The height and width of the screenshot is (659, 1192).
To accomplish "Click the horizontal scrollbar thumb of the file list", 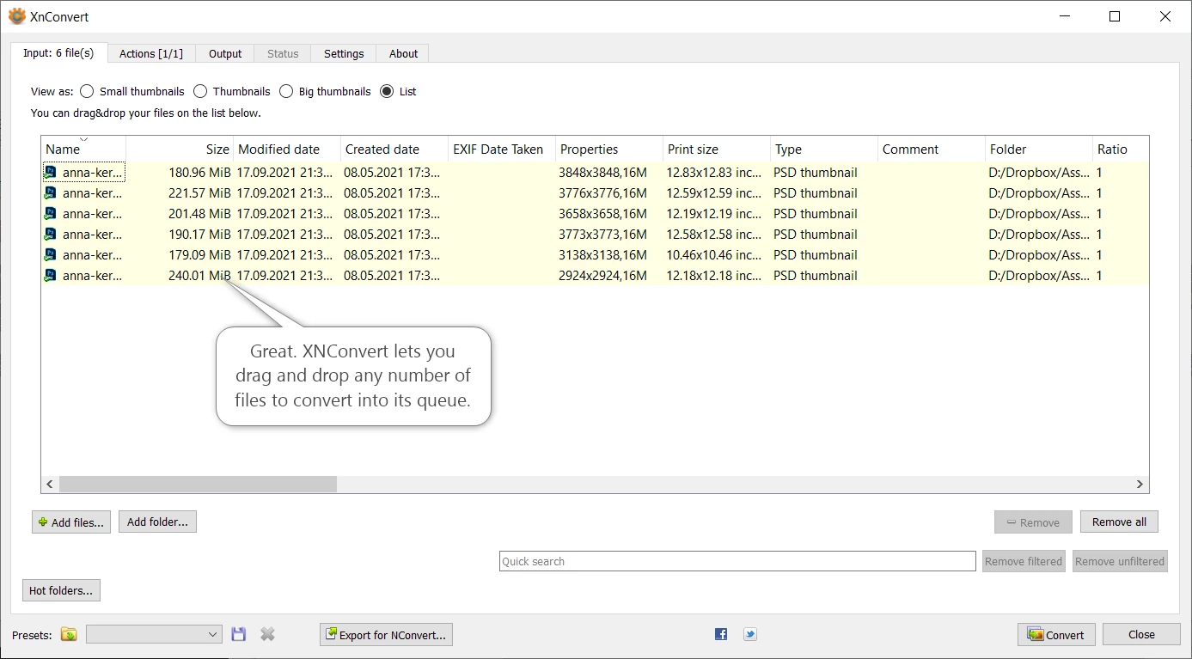I will coord(198,485).
